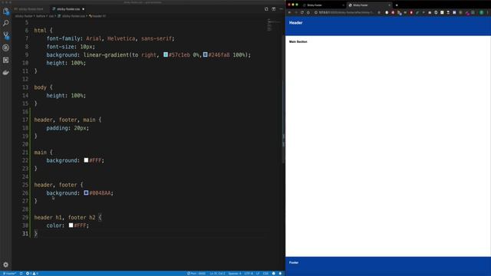The image size is (491, 276).
Task: Open the Run and Debug view
Action: [5, 48]
